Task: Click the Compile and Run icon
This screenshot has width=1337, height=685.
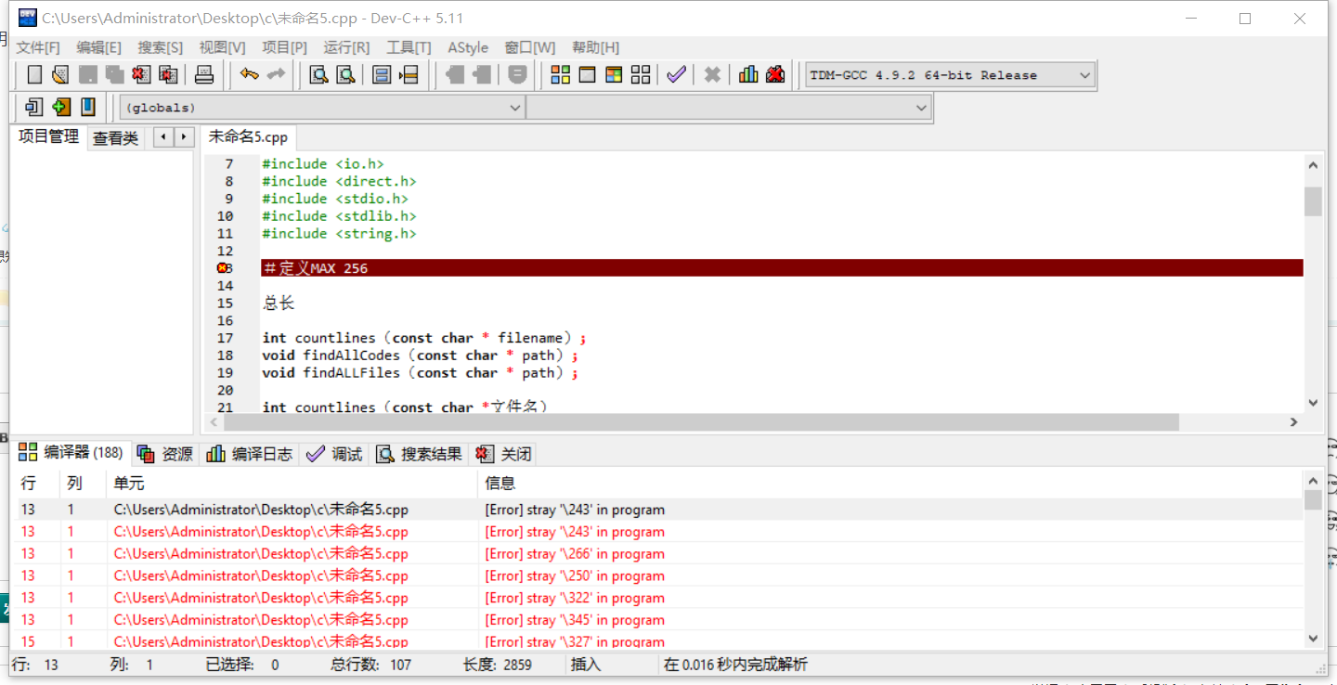Action: coord(614,75)
